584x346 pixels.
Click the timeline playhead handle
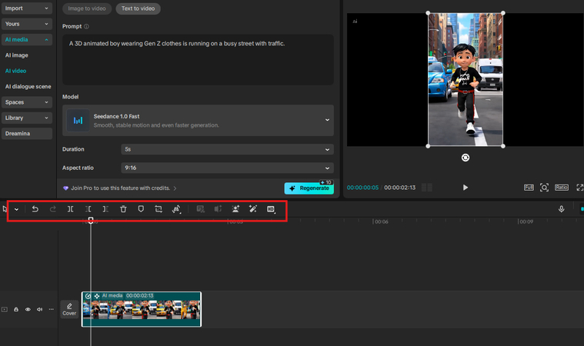(91, 220)
